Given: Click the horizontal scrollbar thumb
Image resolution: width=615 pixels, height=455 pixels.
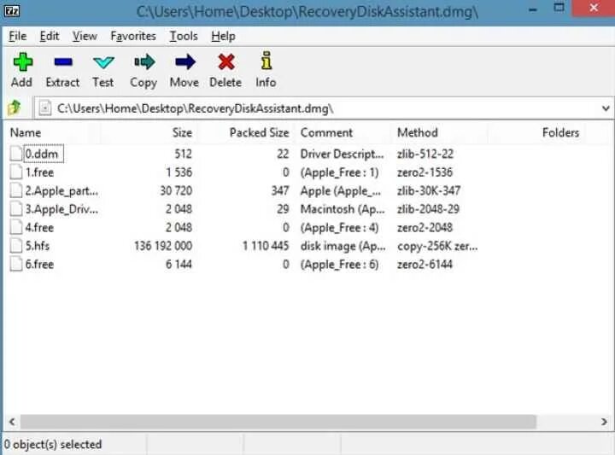Looking at the screenshot, I should (278, 422).
